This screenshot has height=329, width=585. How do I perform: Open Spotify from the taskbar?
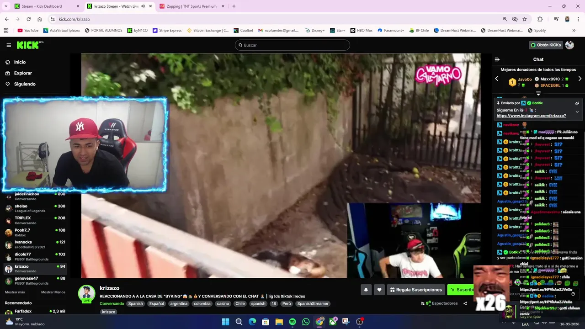pos(292,322)
